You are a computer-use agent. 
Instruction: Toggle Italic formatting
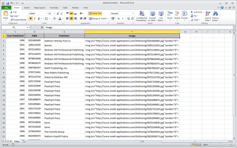tap(35, 19)
